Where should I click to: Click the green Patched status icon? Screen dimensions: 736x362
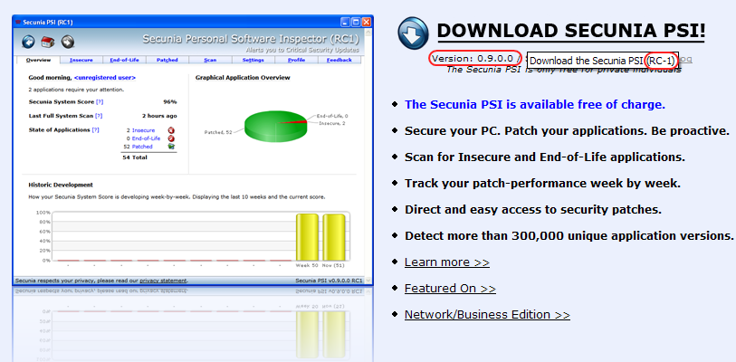[x=171, y=147]
